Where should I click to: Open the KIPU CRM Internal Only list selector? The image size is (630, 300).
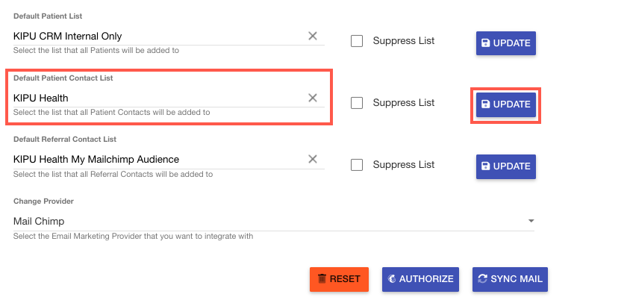(x=157, y=36)
